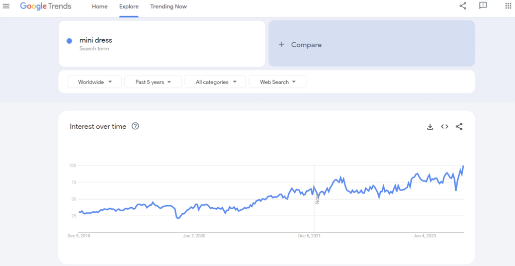The image size is (515, 266).
Task: Select the Explore tab
Action: coord(129,7)
